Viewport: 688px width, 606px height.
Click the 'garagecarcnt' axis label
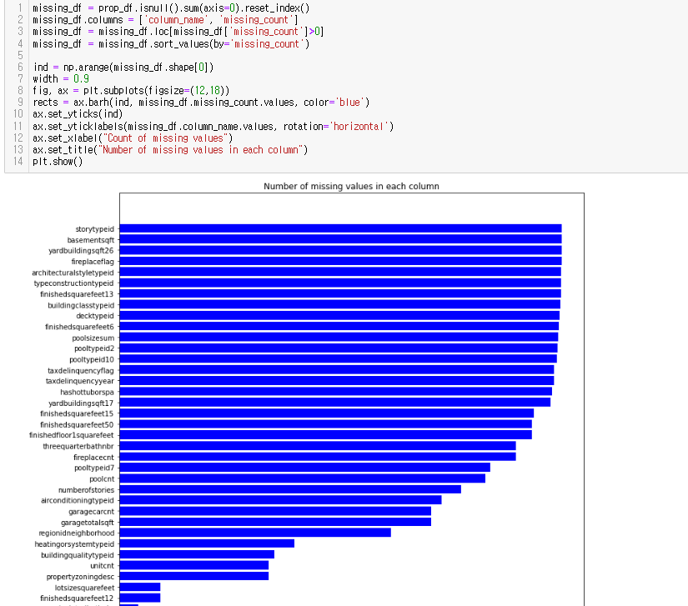coord(91,512)
